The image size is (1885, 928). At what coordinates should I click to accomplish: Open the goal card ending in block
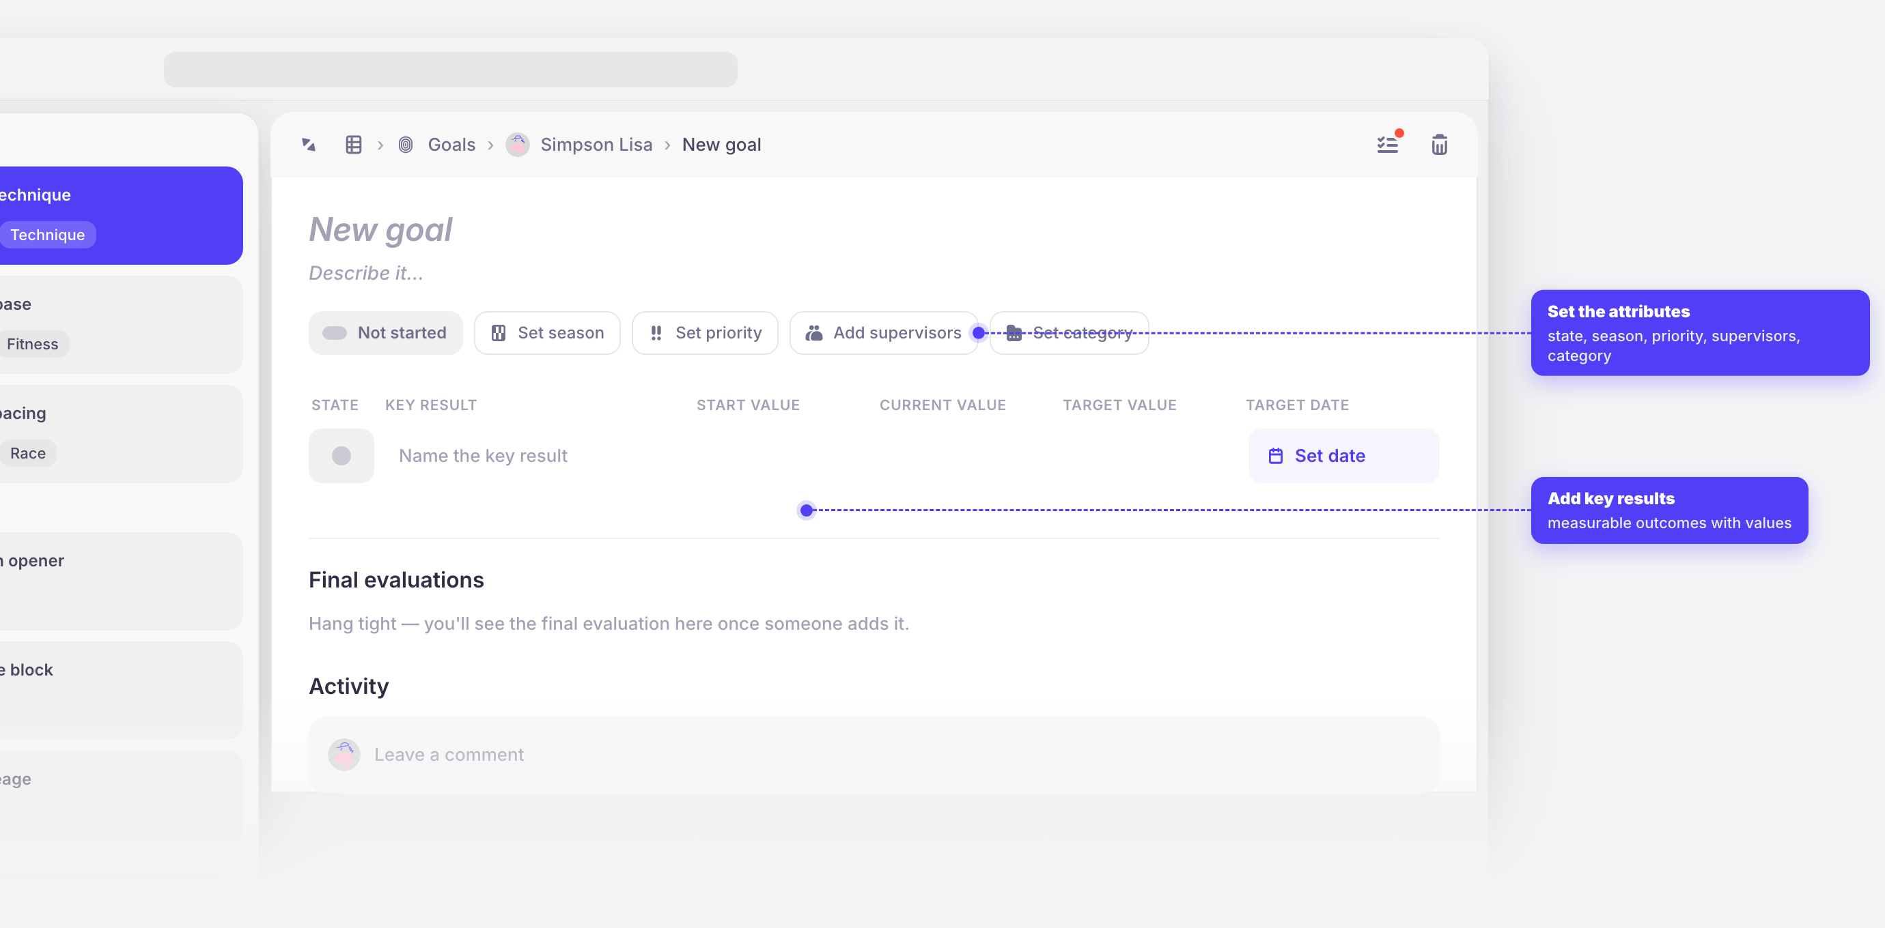pyautogui.click(x=122, y=691)
